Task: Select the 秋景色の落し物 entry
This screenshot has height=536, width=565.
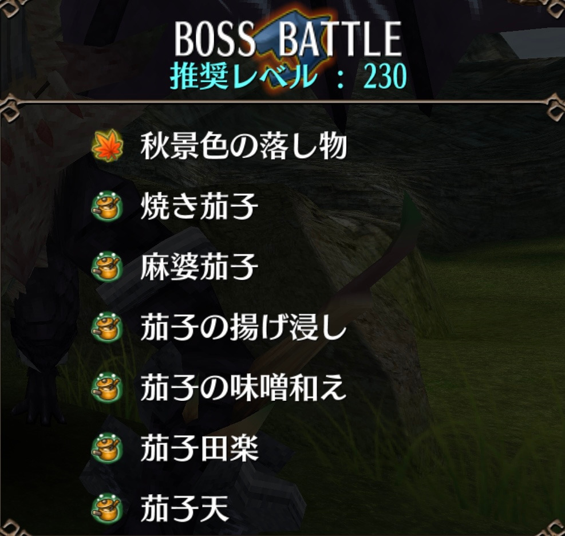Action: pos(244,145)
